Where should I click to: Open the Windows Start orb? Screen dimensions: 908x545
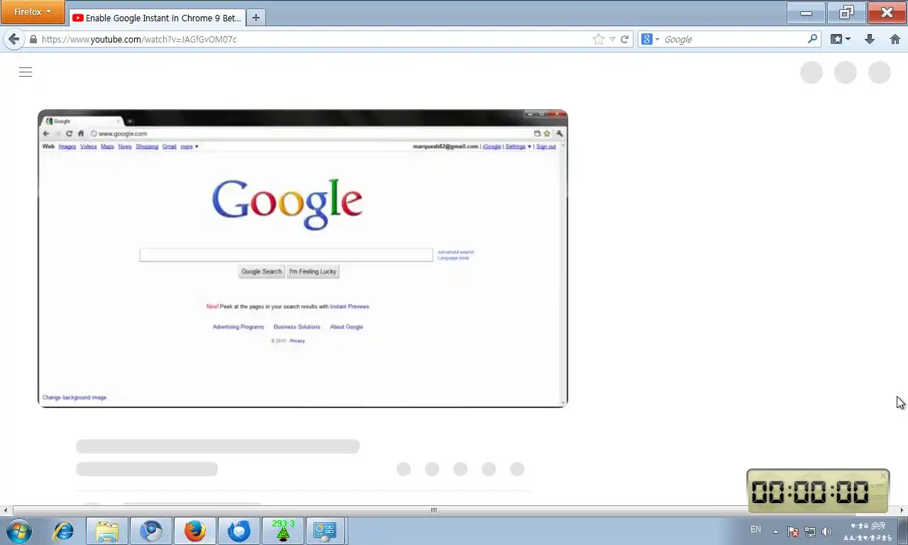[19, 531]
